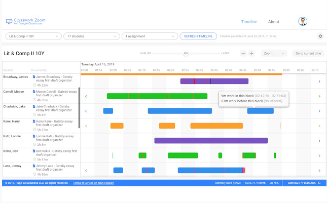Open the 1 assignment dropdown
327x203 pixels.
pyautogui.click(x=150, y=36)
